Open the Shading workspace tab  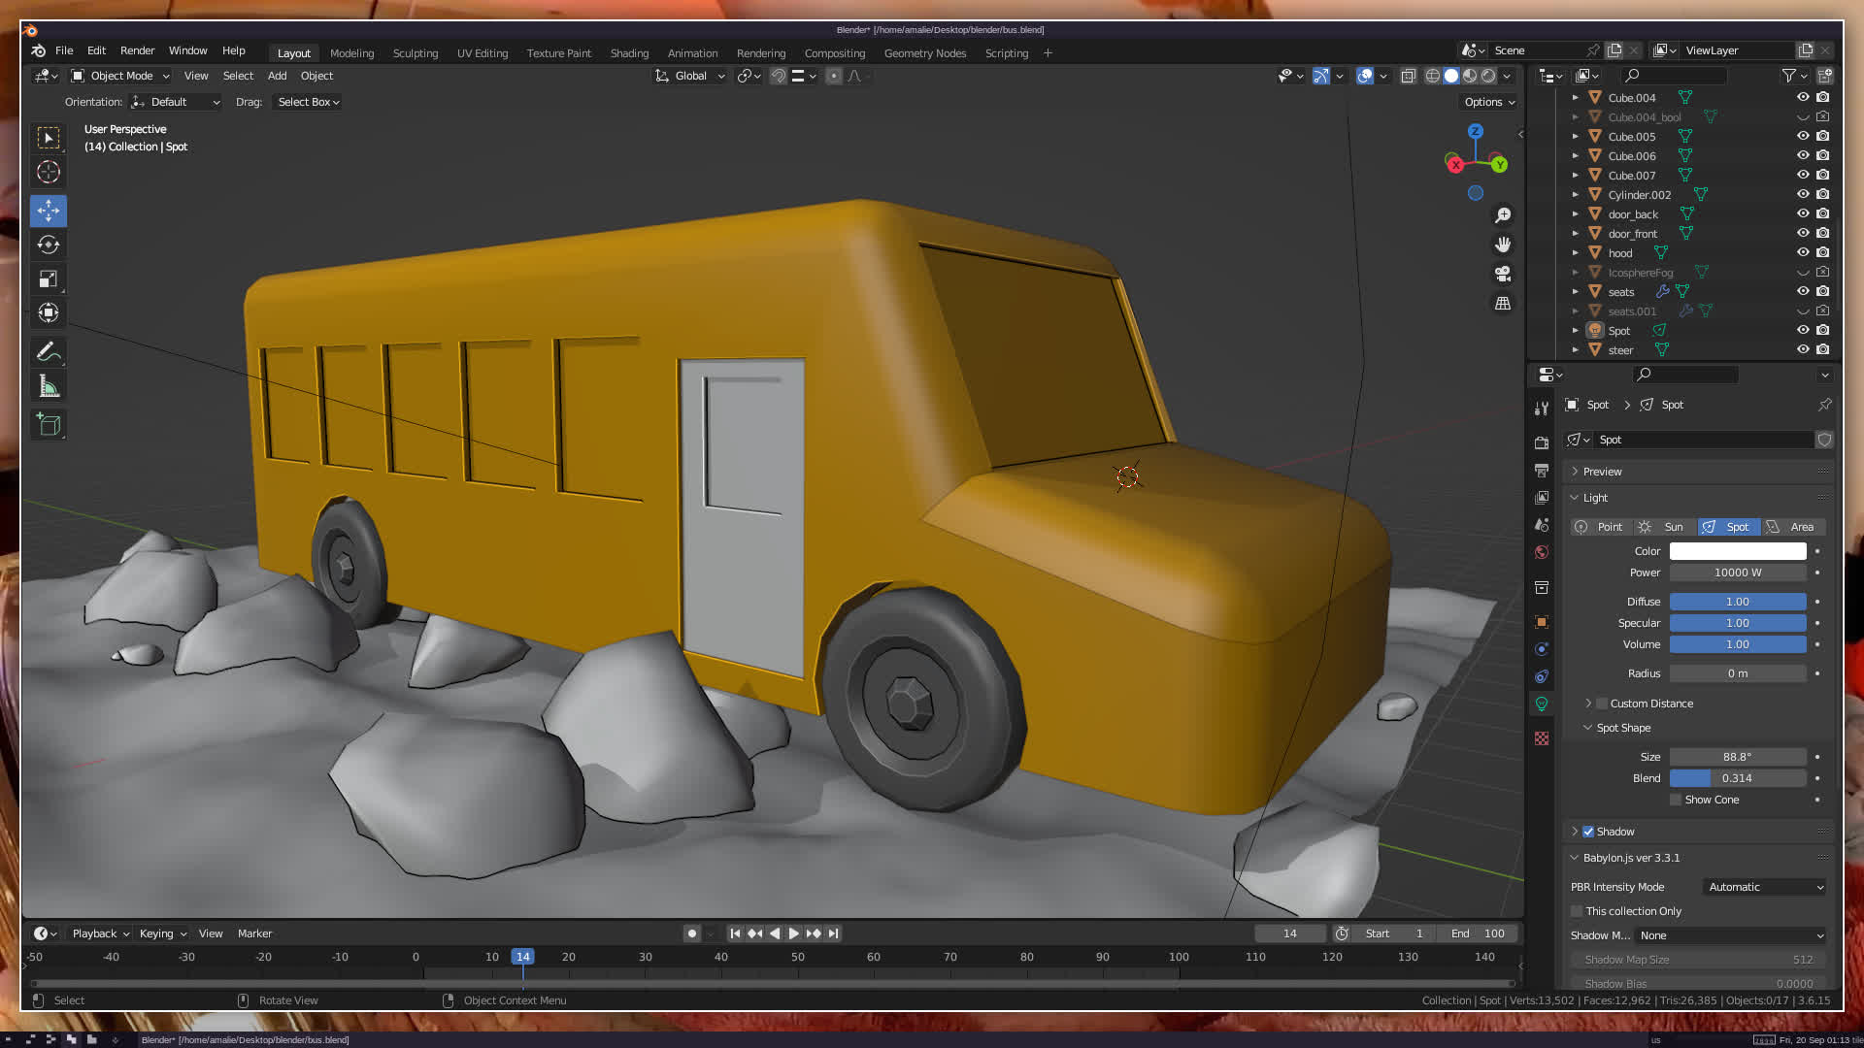pos(629,53)
